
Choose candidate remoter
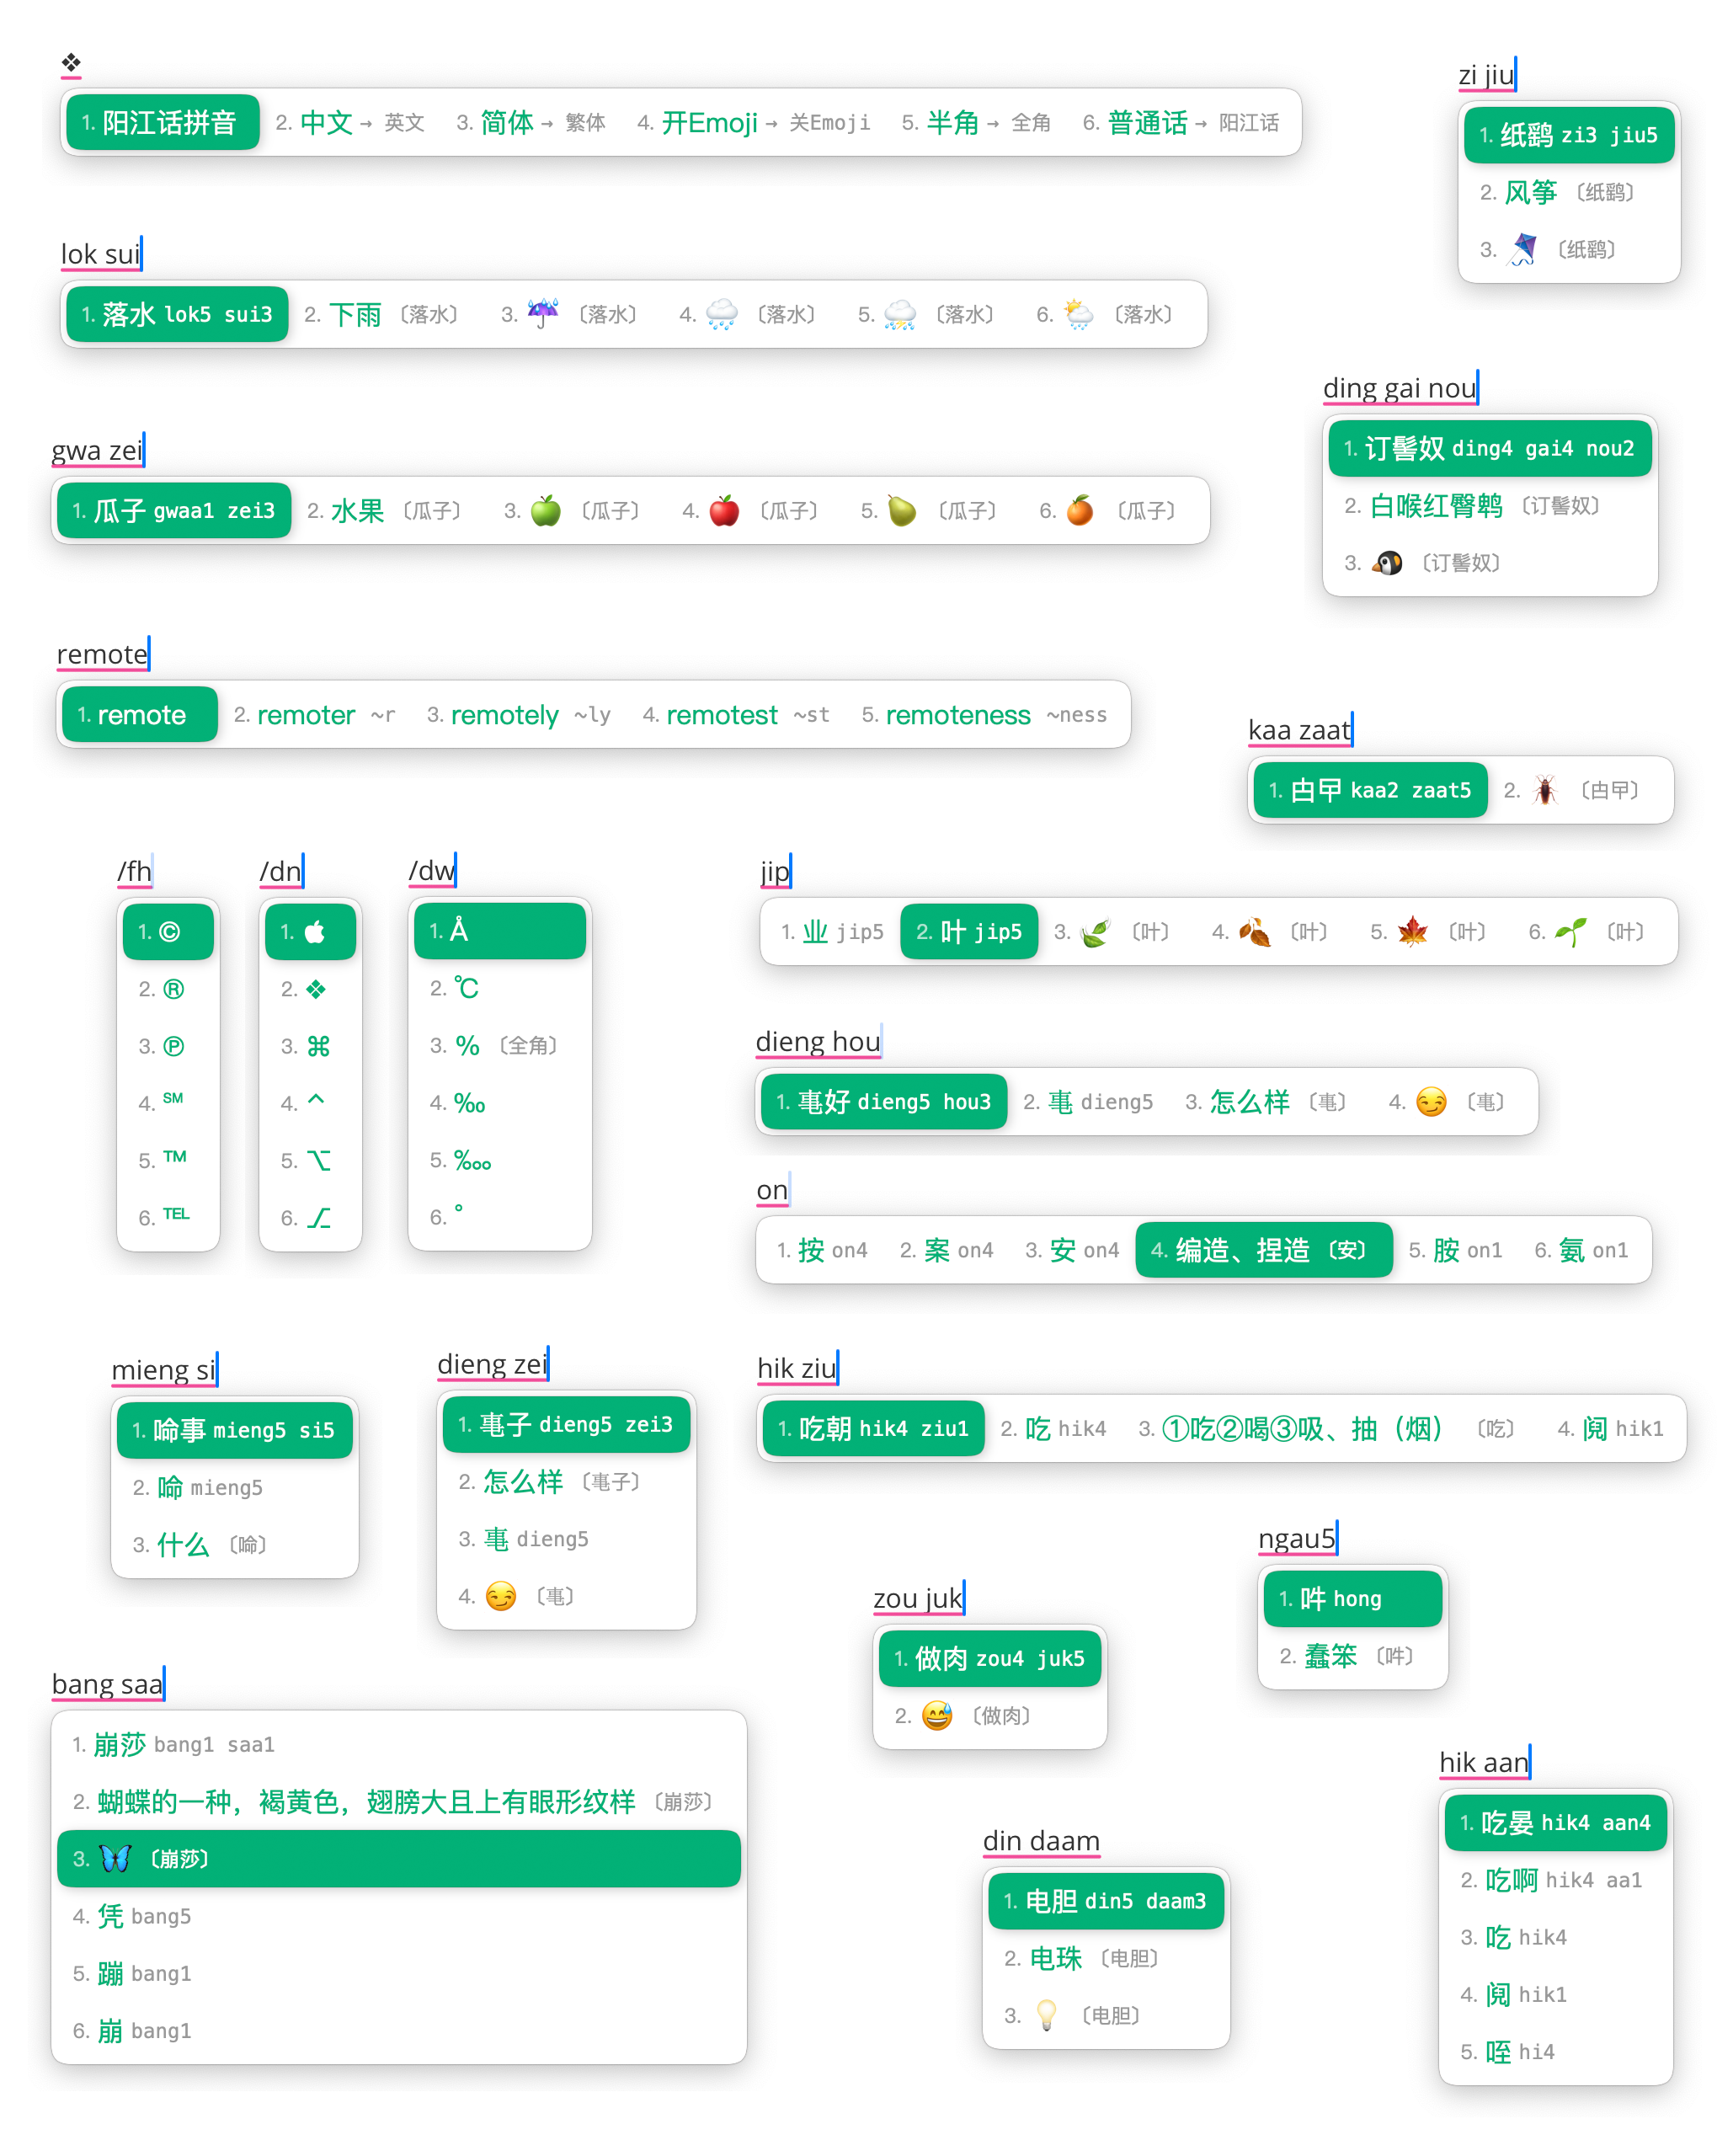314,714
